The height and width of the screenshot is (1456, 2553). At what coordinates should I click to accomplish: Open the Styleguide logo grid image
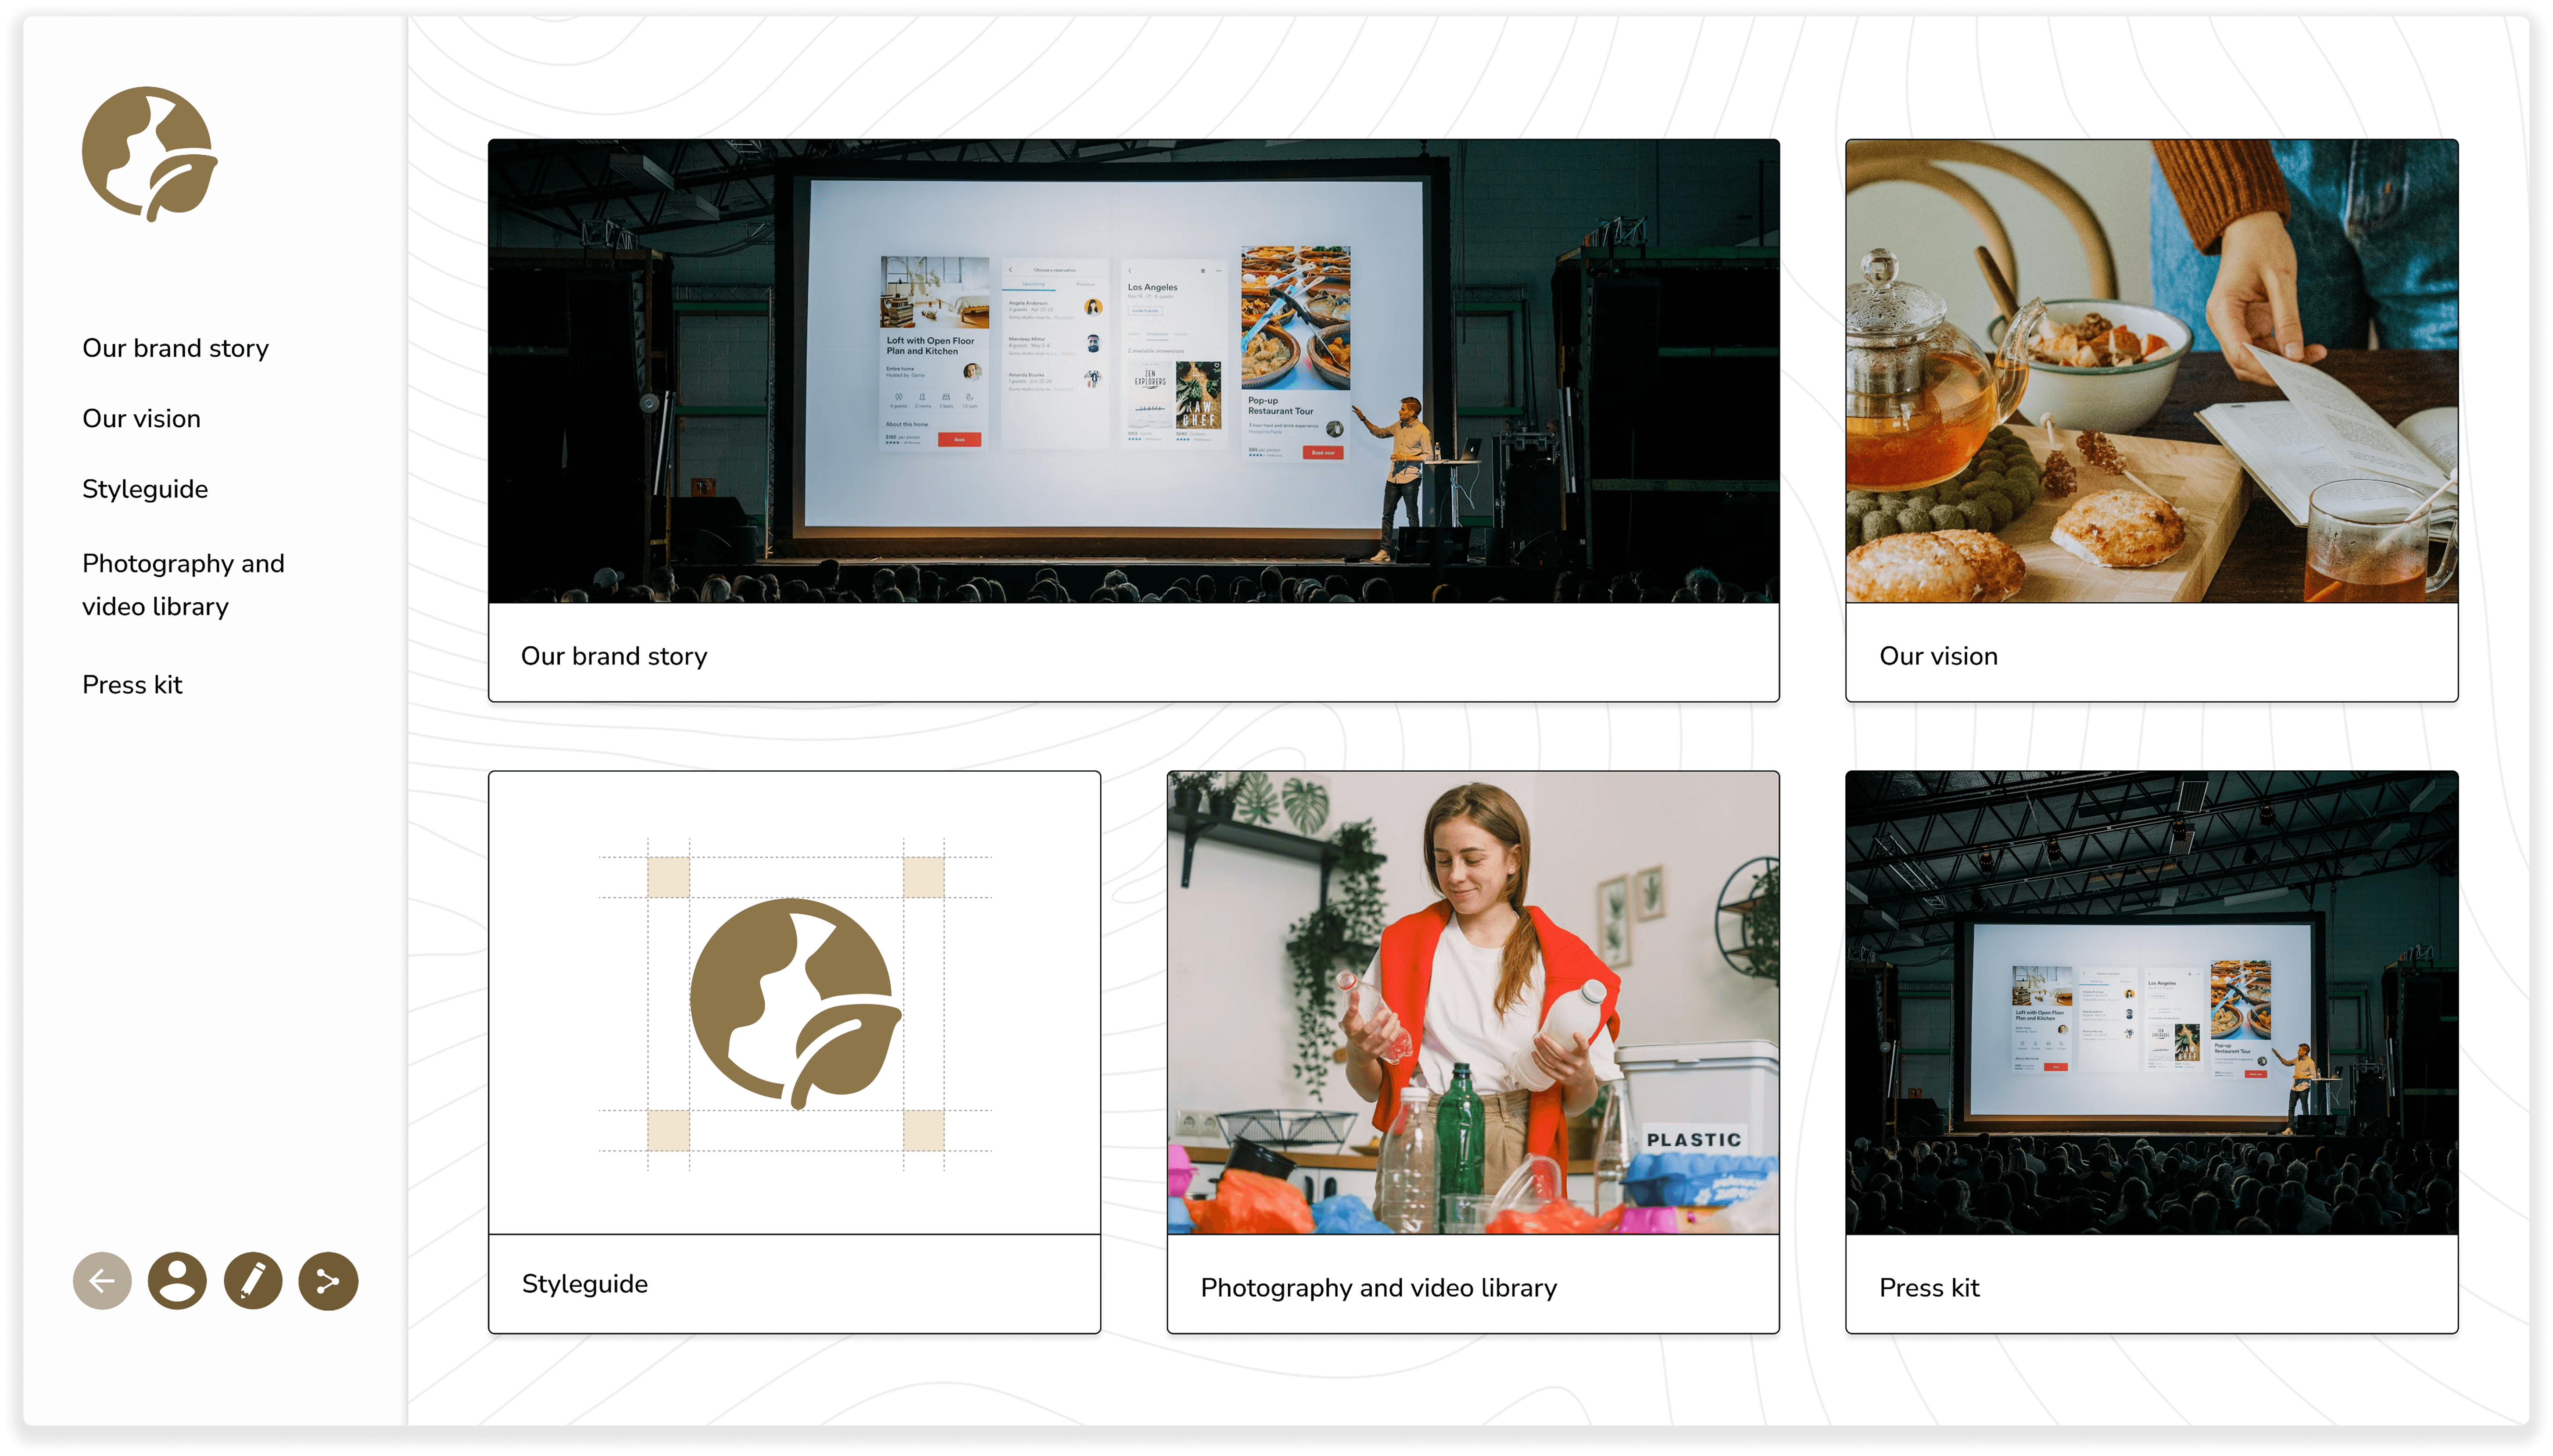(x=794, y=1002)
